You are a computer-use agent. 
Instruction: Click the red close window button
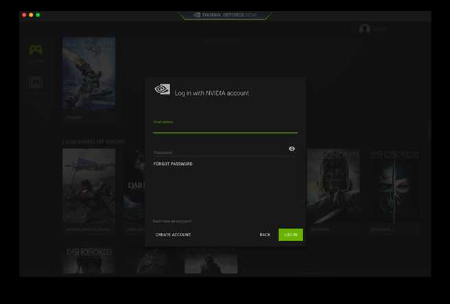coord(24,15)
